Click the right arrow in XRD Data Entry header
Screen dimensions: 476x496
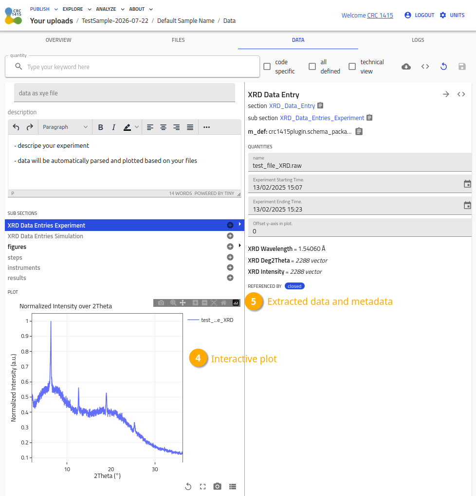(x=446, y=94)
